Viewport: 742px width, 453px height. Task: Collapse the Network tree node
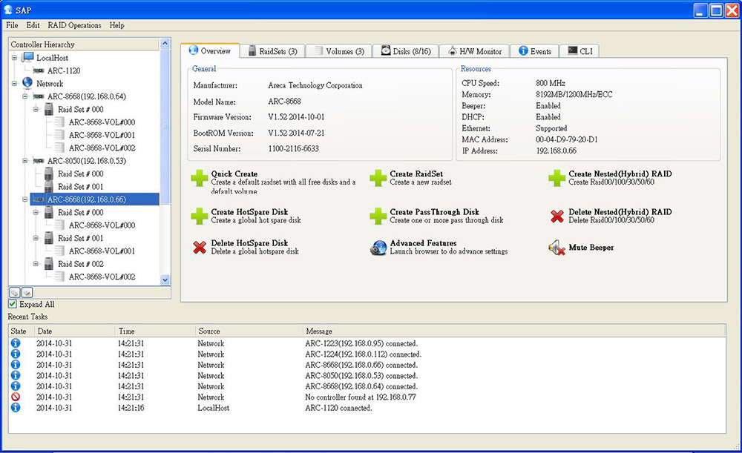point(14,84)
